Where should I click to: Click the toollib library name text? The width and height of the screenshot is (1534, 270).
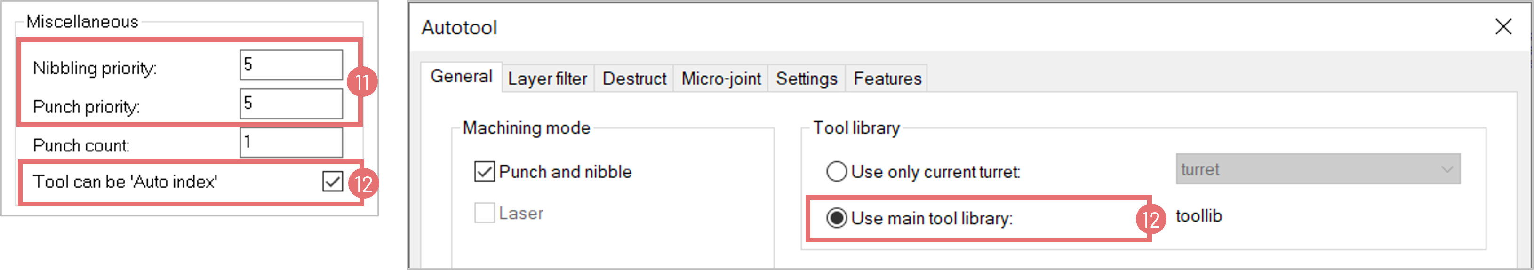(x=1198, y=216)
